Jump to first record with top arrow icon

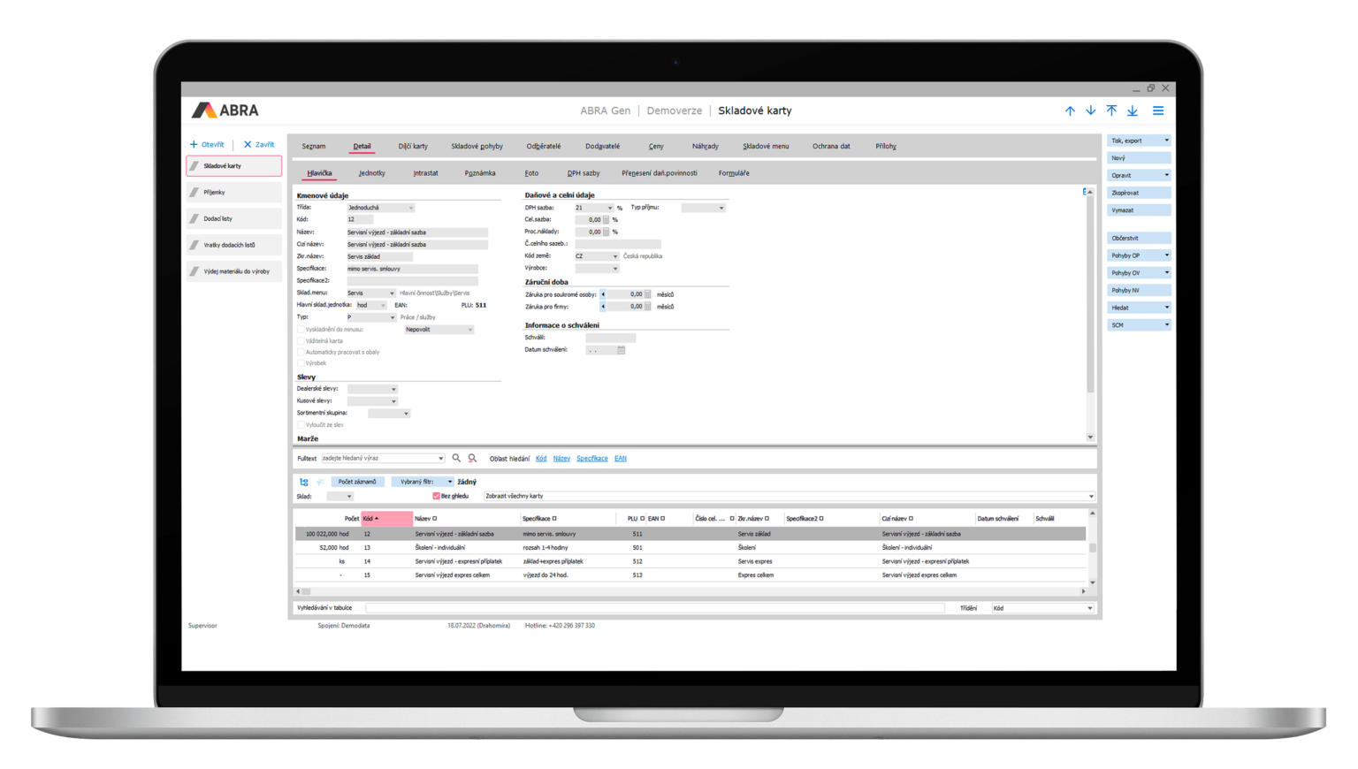pos(1111,110)
